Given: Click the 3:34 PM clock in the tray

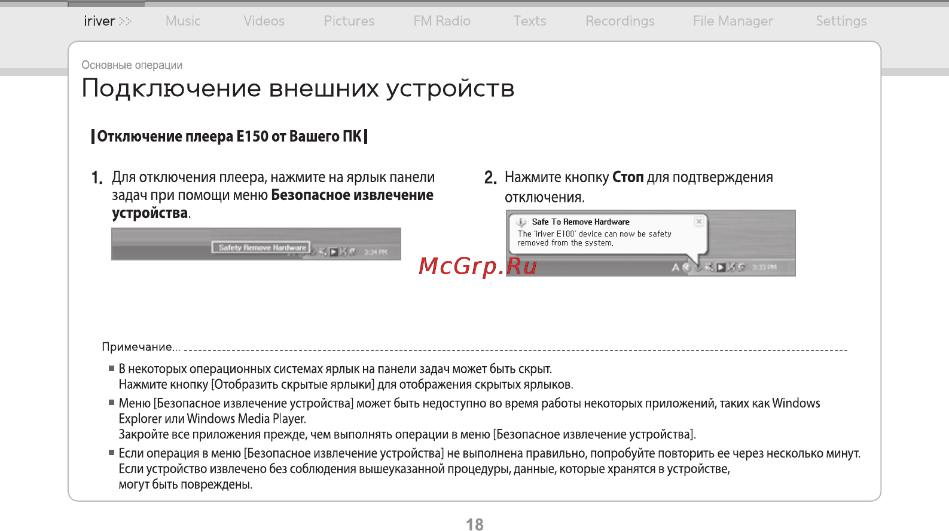Looking at the screenshot, I should 376,252.
